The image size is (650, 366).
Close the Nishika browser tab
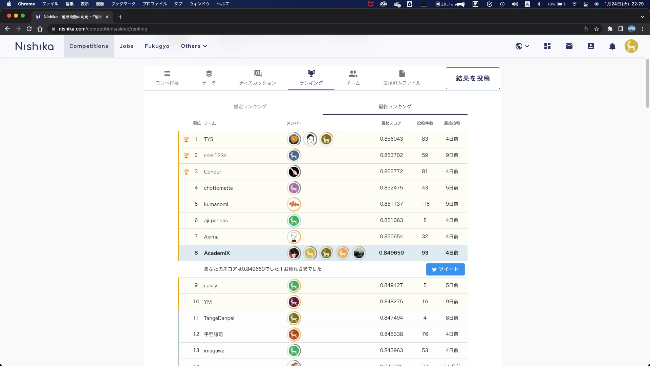point(107,17)
